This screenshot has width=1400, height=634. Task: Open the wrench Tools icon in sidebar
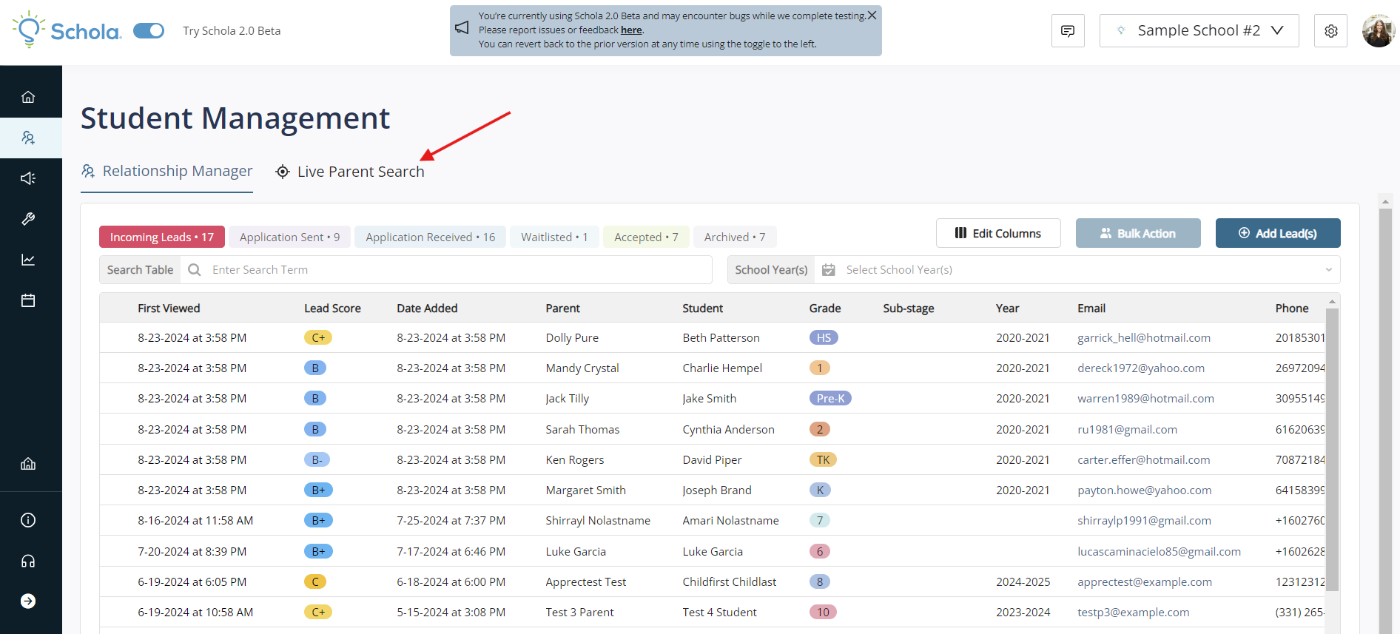click(28, 219)
